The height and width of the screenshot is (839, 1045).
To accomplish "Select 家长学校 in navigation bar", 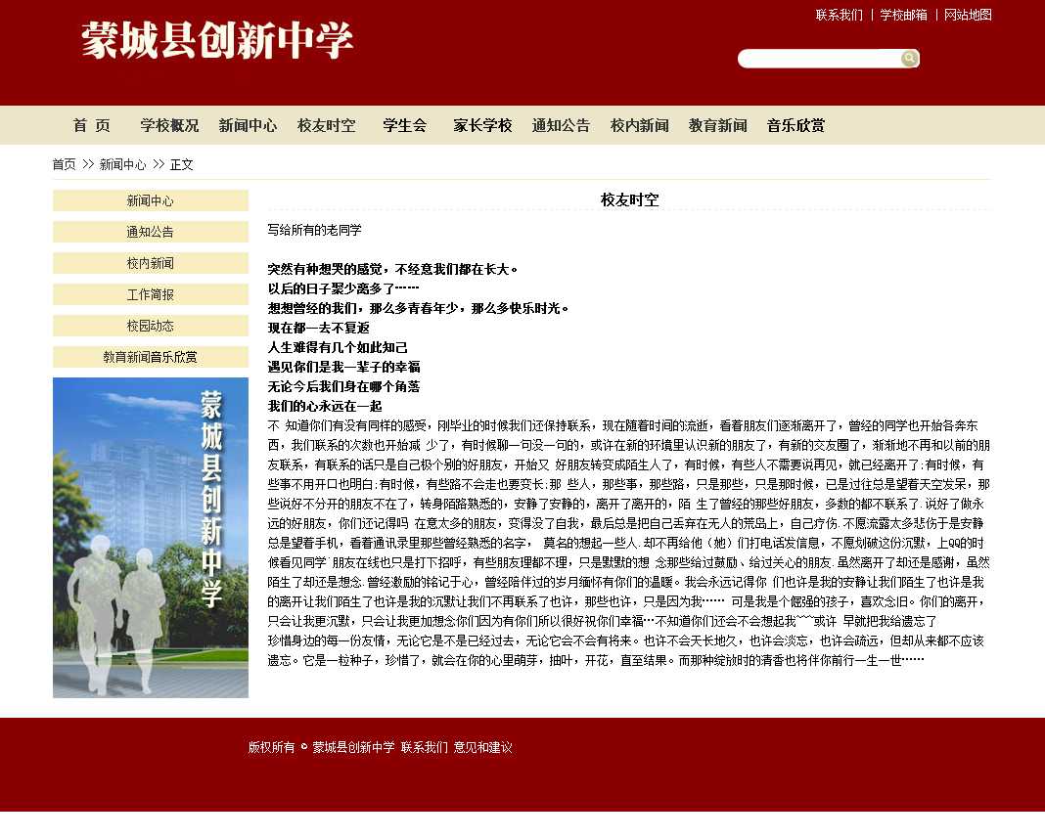I will pyautogui.click(x=482, y=126).
